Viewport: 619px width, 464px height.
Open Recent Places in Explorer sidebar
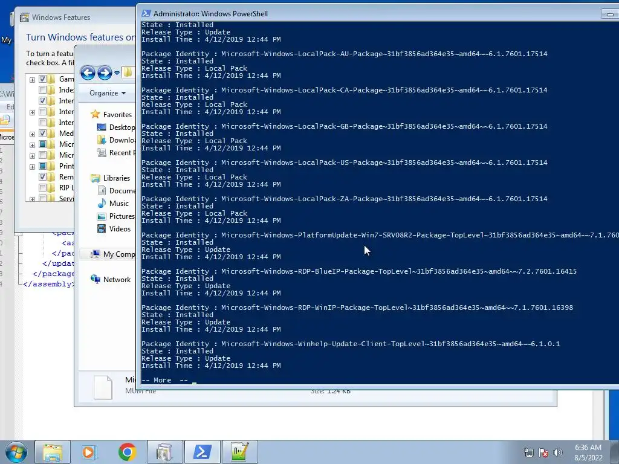click(122, 153)
